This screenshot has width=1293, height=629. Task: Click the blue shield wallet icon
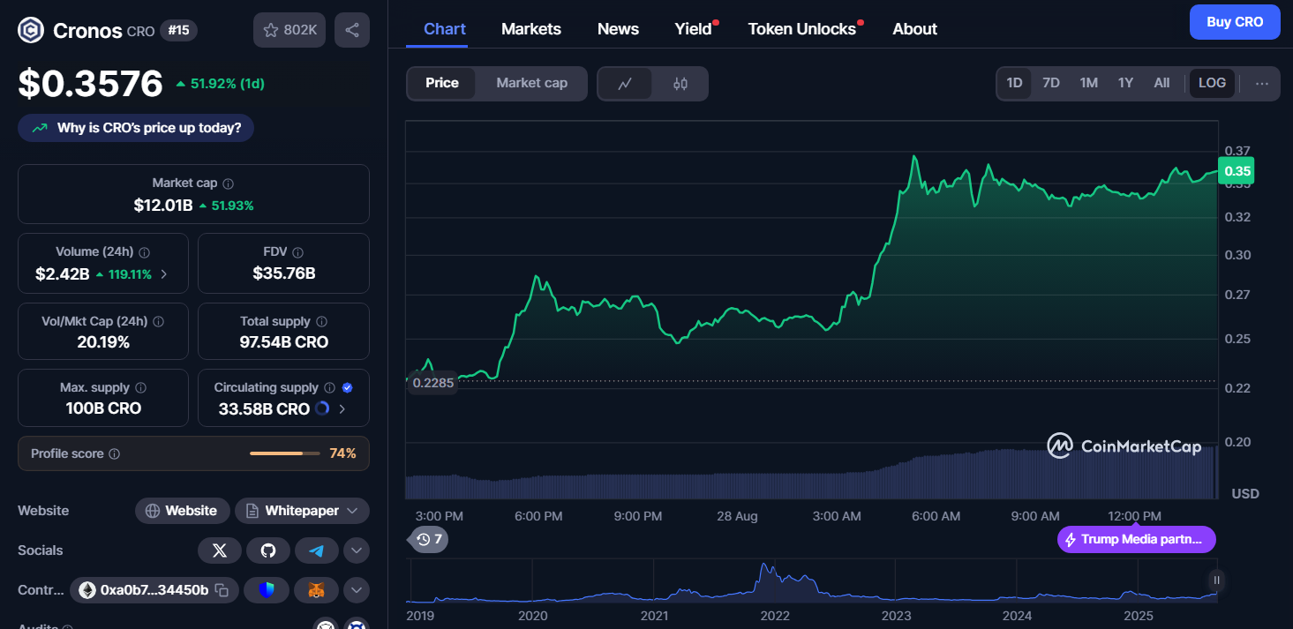click(268, 590)
